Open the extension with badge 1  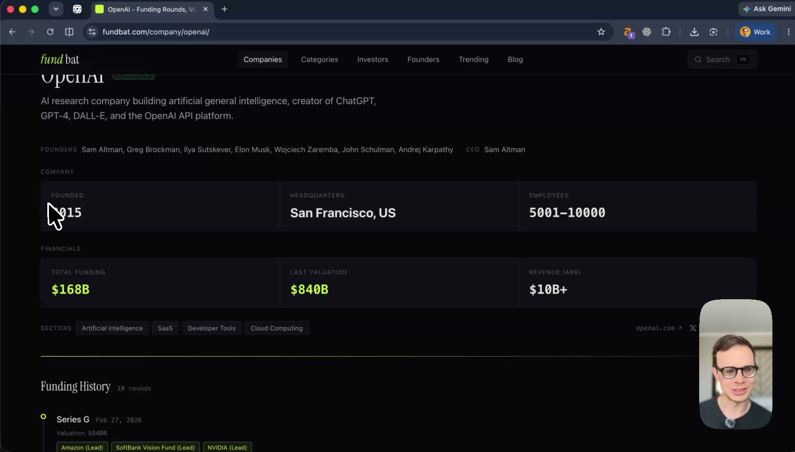(x=628, y=32)
